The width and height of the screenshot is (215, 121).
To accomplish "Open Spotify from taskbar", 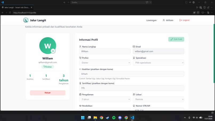I will coord(114,118).
